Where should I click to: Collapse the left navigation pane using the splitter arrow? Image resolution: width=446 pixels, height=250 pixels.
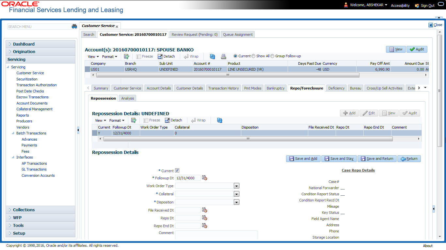coord(78,130)
